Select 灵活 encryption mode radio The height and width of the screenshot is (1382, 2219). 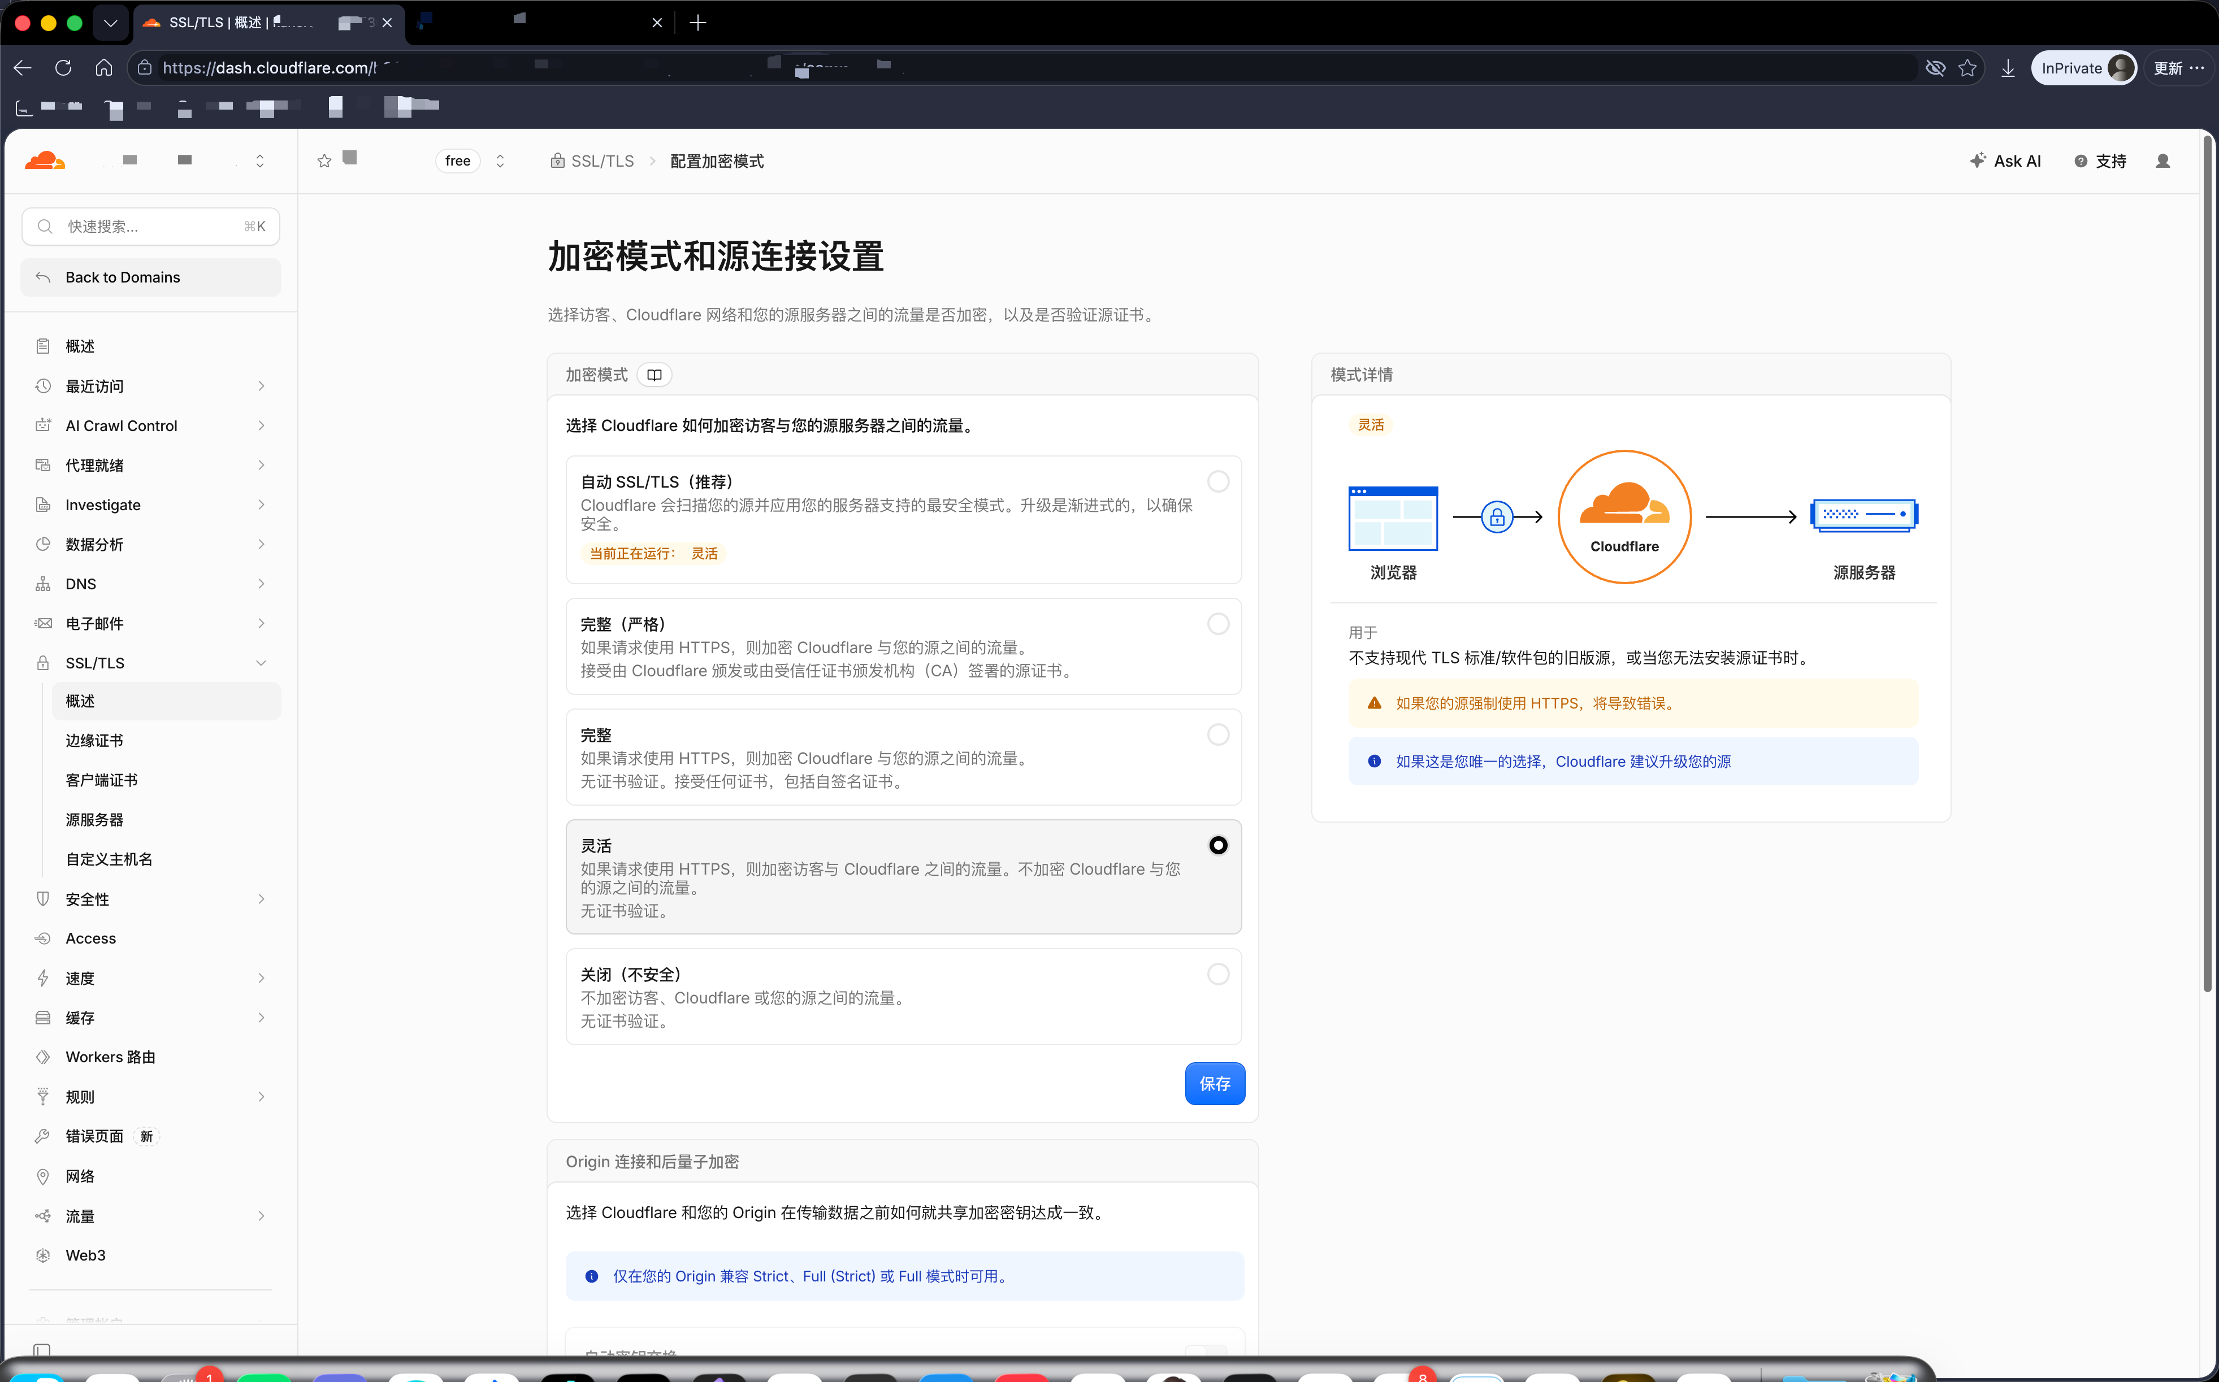point(1218,845)
